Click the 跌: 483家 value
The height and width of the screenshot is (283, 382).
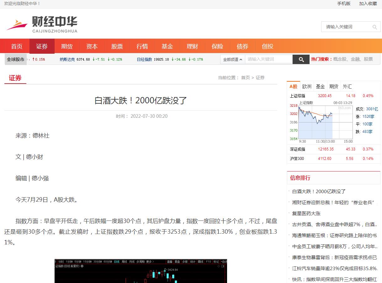364,132
